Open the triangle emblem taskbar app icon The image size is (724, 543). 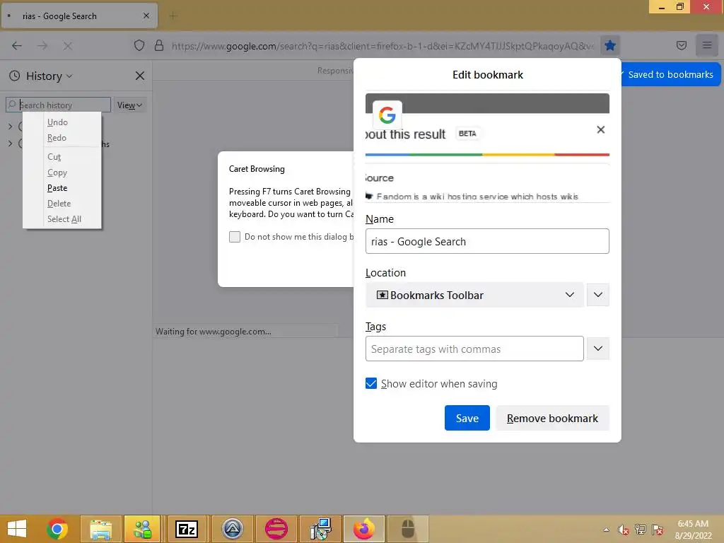(232, 529)
